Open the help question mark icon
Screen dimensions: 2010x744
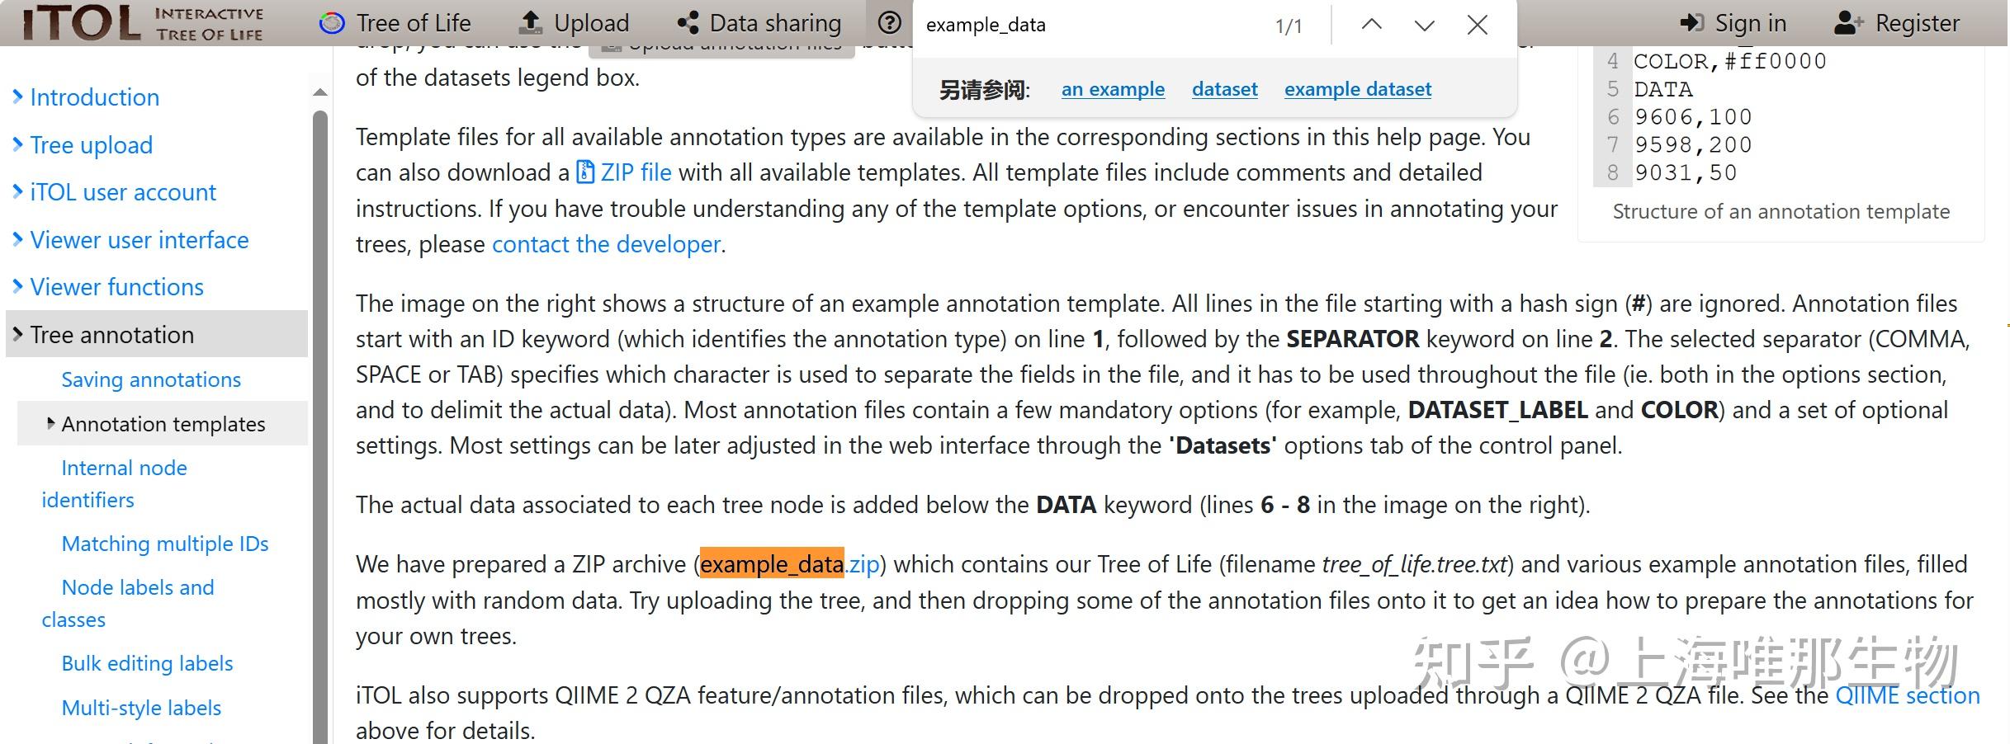(889, 23)
